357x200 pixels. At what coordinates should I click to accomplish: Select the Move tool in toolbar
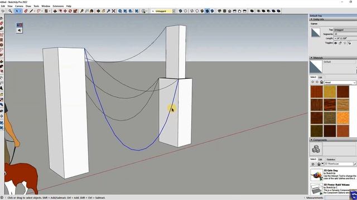click(x=65, y=11)
